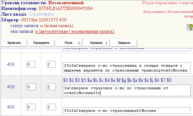This screenshot has width=193, height=116.
Task: Insert subfield $c in highlighted 410 row
Action: pyautogui.click(x=101, y=80)
